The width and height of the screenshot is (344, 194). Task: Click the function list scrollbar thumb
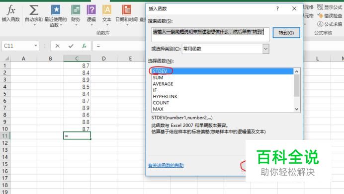[x=297, y=86]
